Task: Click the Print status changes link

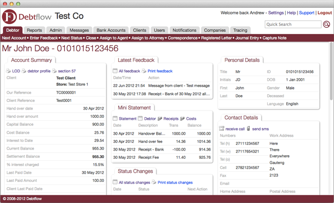Action: [x=175, y=182]
